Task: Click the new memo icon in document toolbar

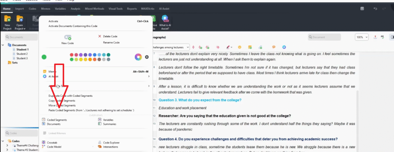Action: tap(250, 47)
